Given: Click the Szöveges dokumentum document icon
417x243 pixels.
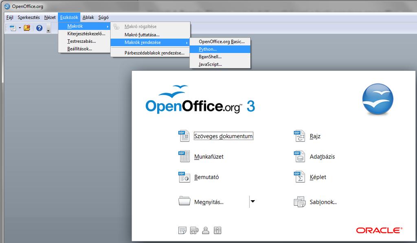Looking at the screenshot, I should (184, 136).
